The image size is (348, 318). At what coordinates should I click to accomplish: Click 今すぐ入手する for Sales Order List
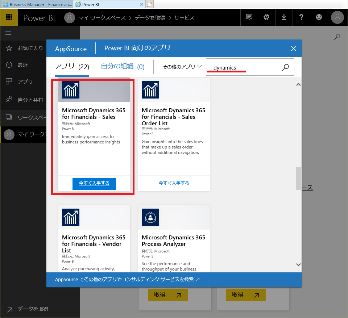pyautogui.click(x=174, y=183)
